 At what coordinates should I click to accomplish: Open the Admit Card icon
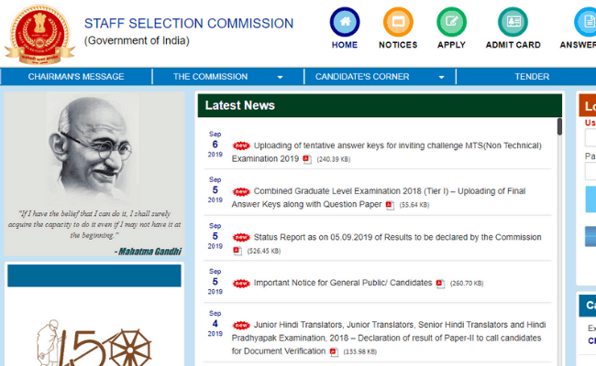click(x=512, y=23)
